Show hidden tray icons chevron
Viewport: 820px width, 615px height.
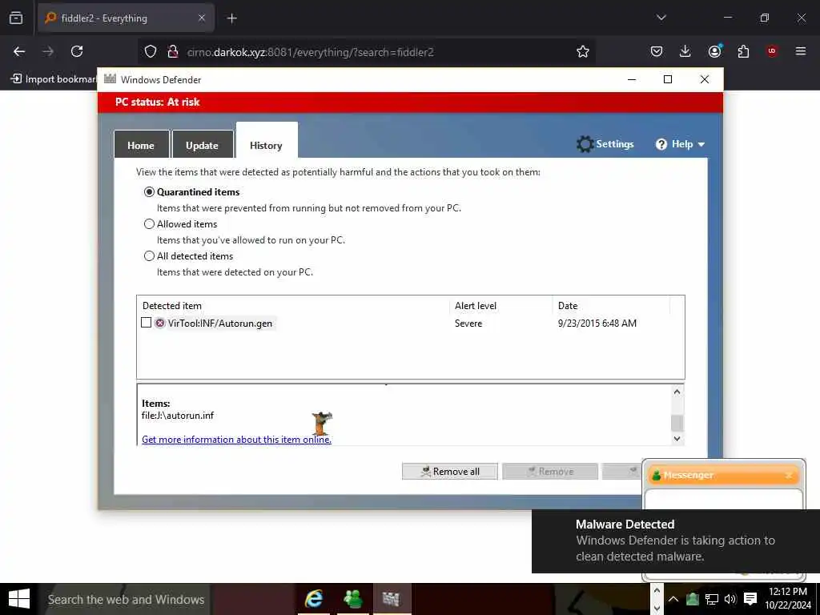(x=673, y=599)
